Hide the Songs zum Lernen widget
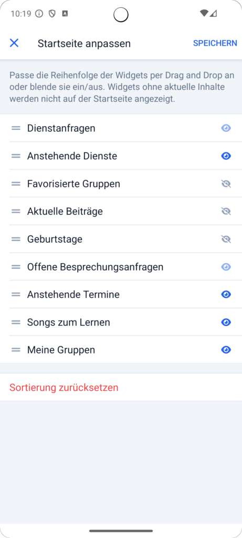The image size is (242, 538). [x=226, y=322]
